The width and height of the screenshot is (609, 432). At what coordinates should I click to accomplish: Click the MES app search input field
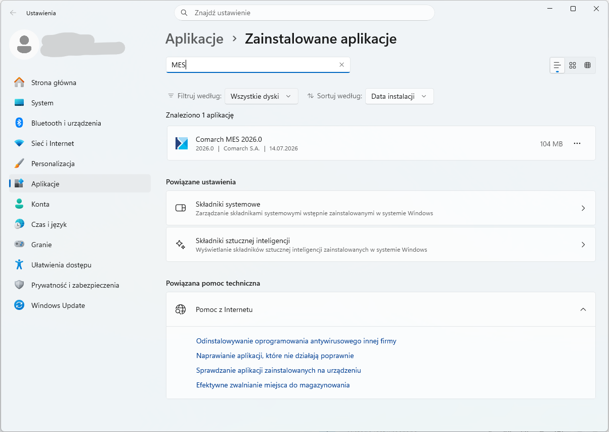point(258,65)
